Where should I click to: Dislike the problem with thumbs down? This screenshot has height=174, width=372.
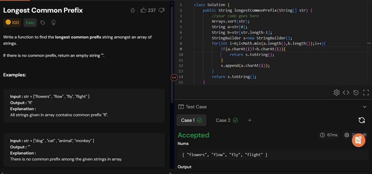tap(162, 10)
